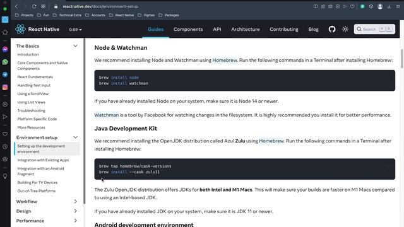Open WhatsApp in browser sidebar

point(5,62)
